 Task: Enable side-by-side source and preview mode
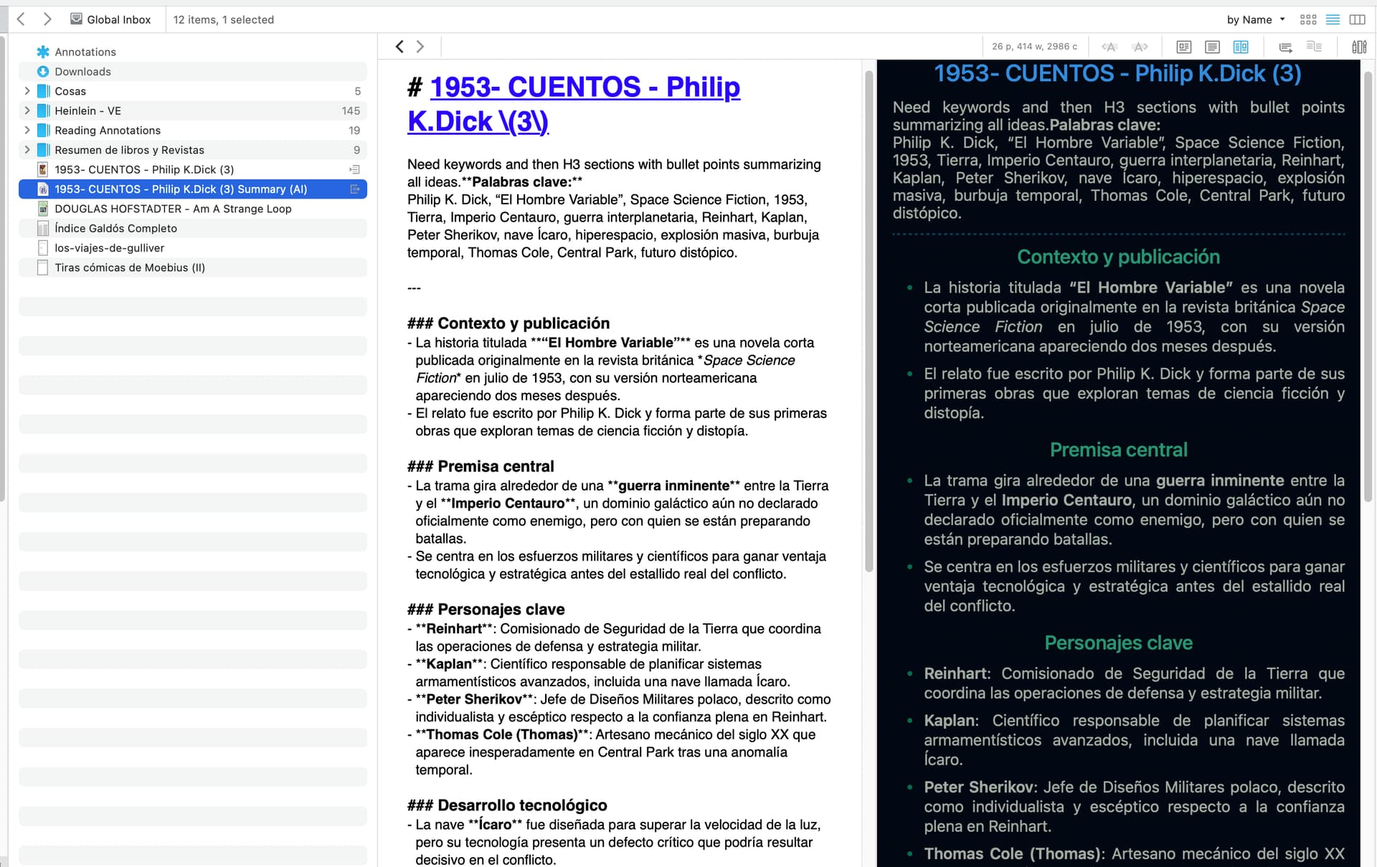[x=1241, y=47]
